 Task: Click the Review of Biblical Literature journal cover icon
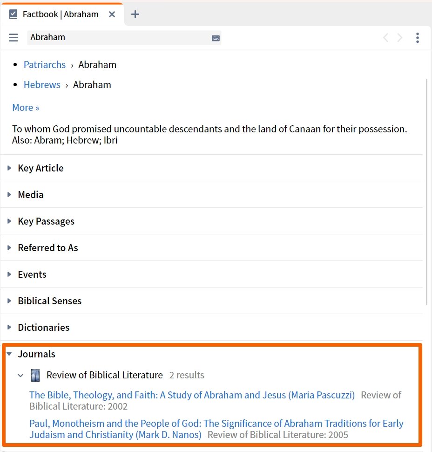[35, 375]
